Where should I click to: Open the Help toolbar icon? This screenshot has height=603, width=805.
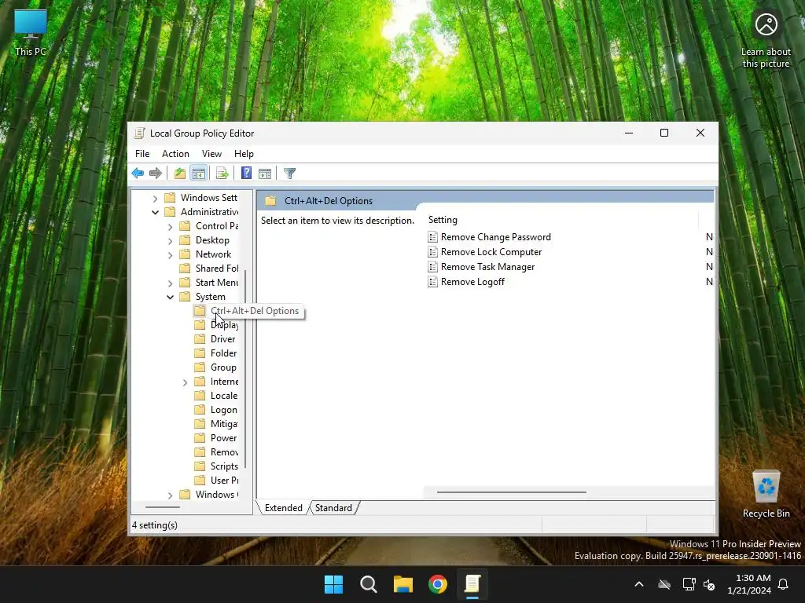tap(246, 174)
